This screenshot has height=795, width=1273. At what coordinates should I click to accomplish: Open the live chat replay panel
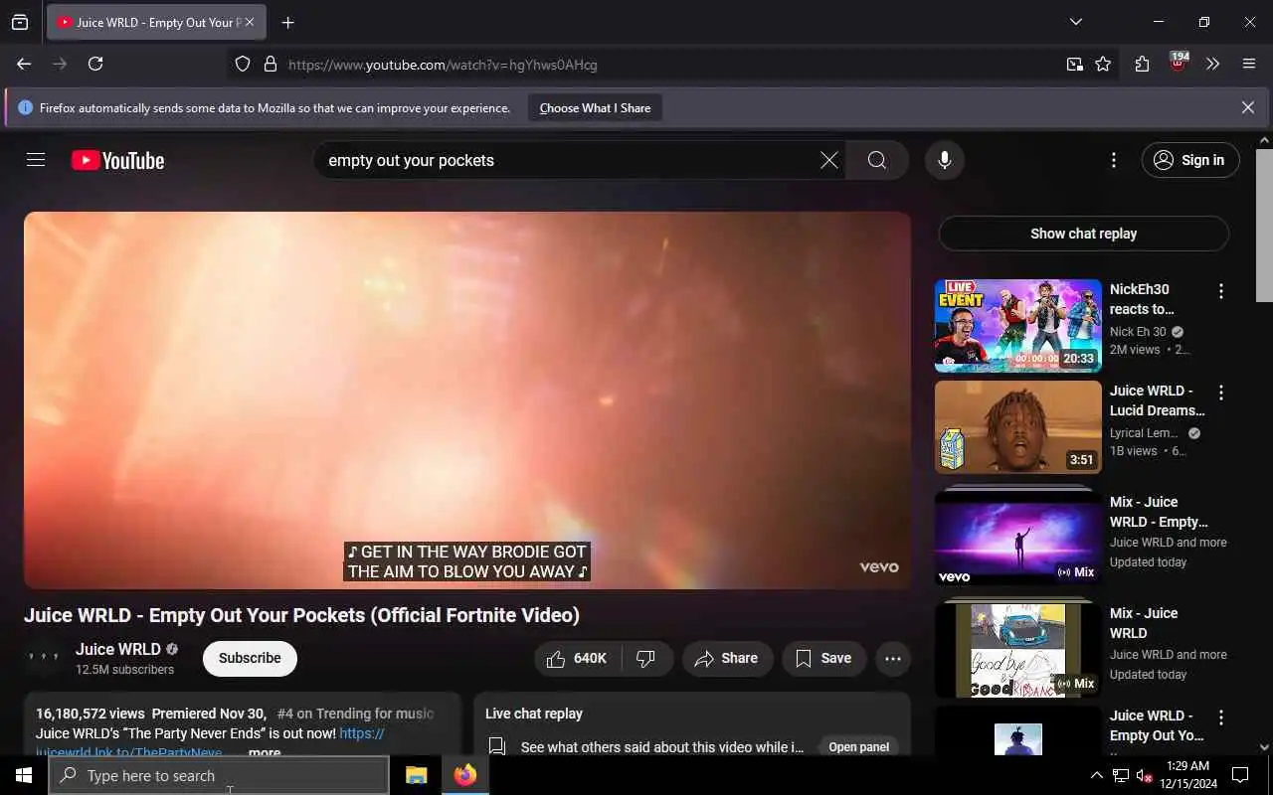858,746
